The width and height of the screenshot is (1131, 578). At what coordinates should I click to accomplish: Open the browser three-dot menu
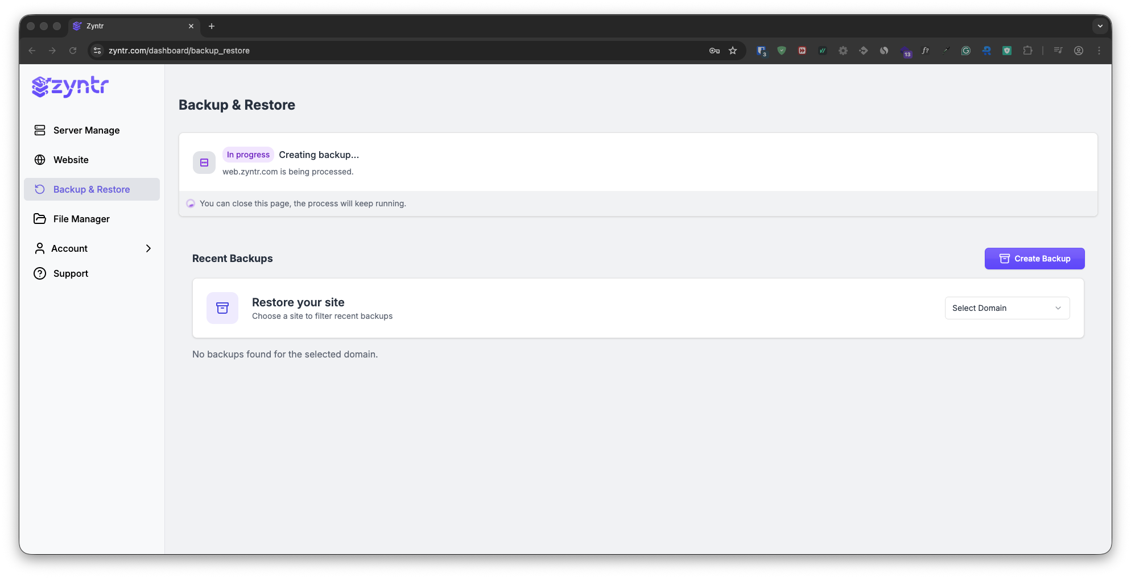pos(1099,51)
